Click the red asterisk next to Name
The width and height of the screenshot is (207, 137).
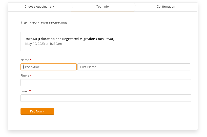(x=31, y=60)
